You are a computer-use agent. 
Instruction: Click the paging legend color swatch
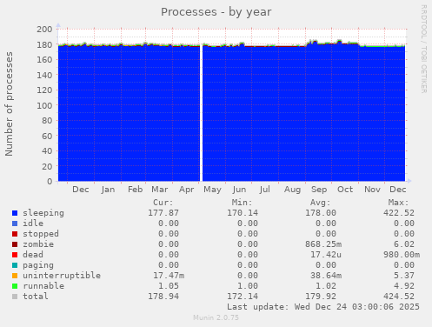click(15, 265)
